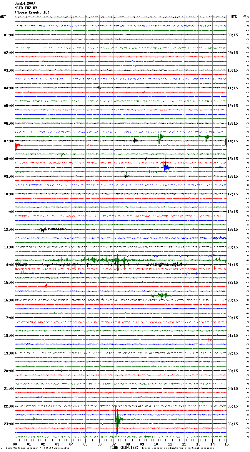Click the DC column header

click(244, 16)
